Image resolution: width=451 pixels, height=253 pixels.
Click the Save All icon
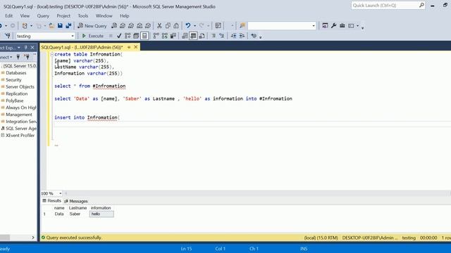point(68,26)
